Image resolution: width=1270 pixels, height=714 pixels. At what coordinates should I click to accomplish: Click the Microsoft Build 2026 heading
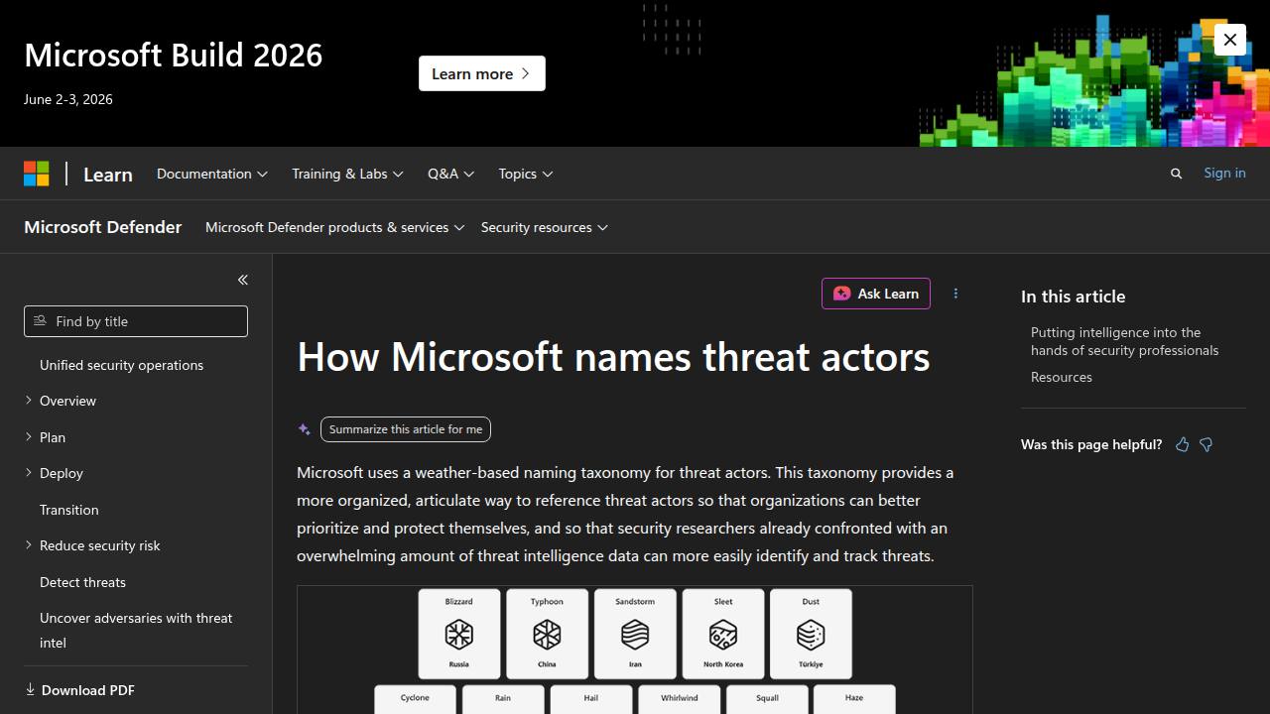[174, 55]
